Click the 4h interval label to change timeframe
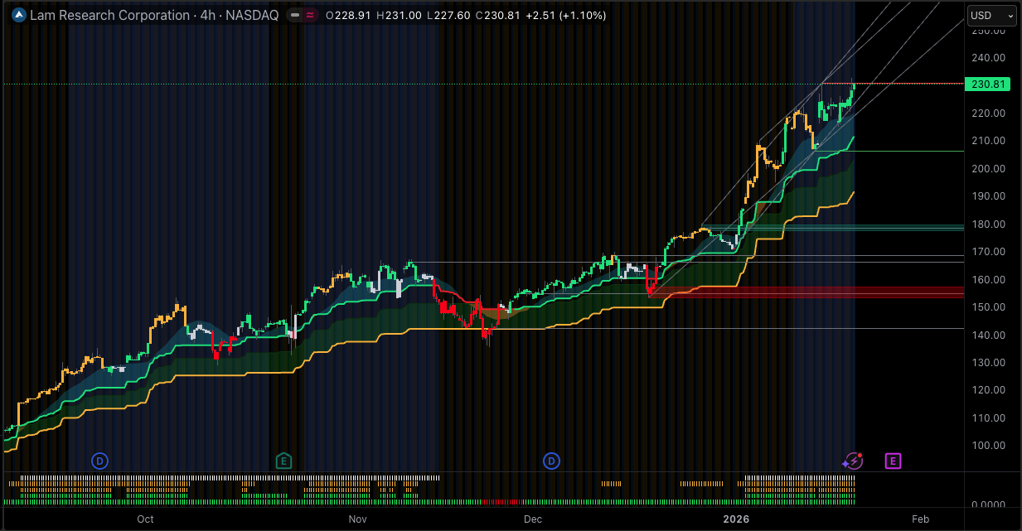The width and height of the screenshot is (1022, 531). (x=208, y=15)
